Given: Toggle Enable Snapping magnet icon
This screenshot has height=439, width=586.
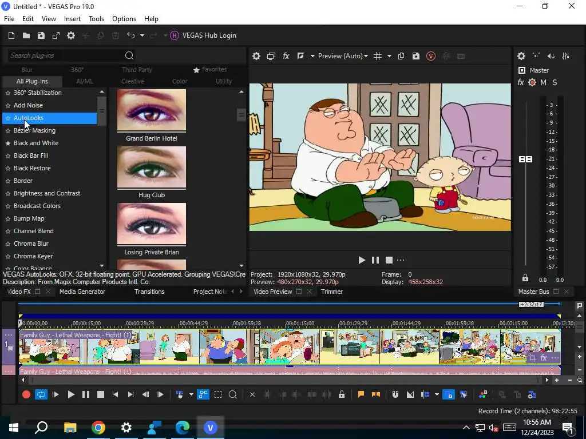Looking at the screenshot, I should (x=395, y=394).
